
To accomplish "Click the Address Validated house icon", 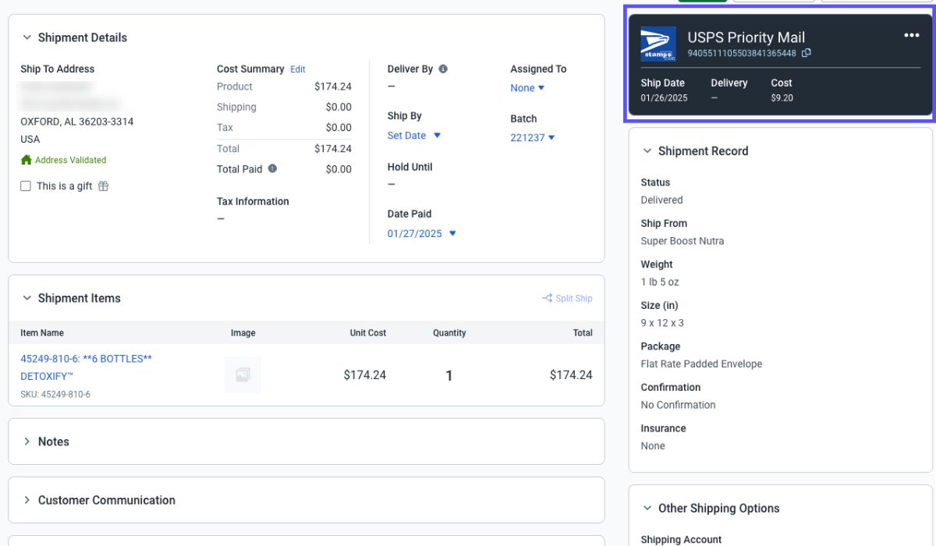I will coord(27,160).
